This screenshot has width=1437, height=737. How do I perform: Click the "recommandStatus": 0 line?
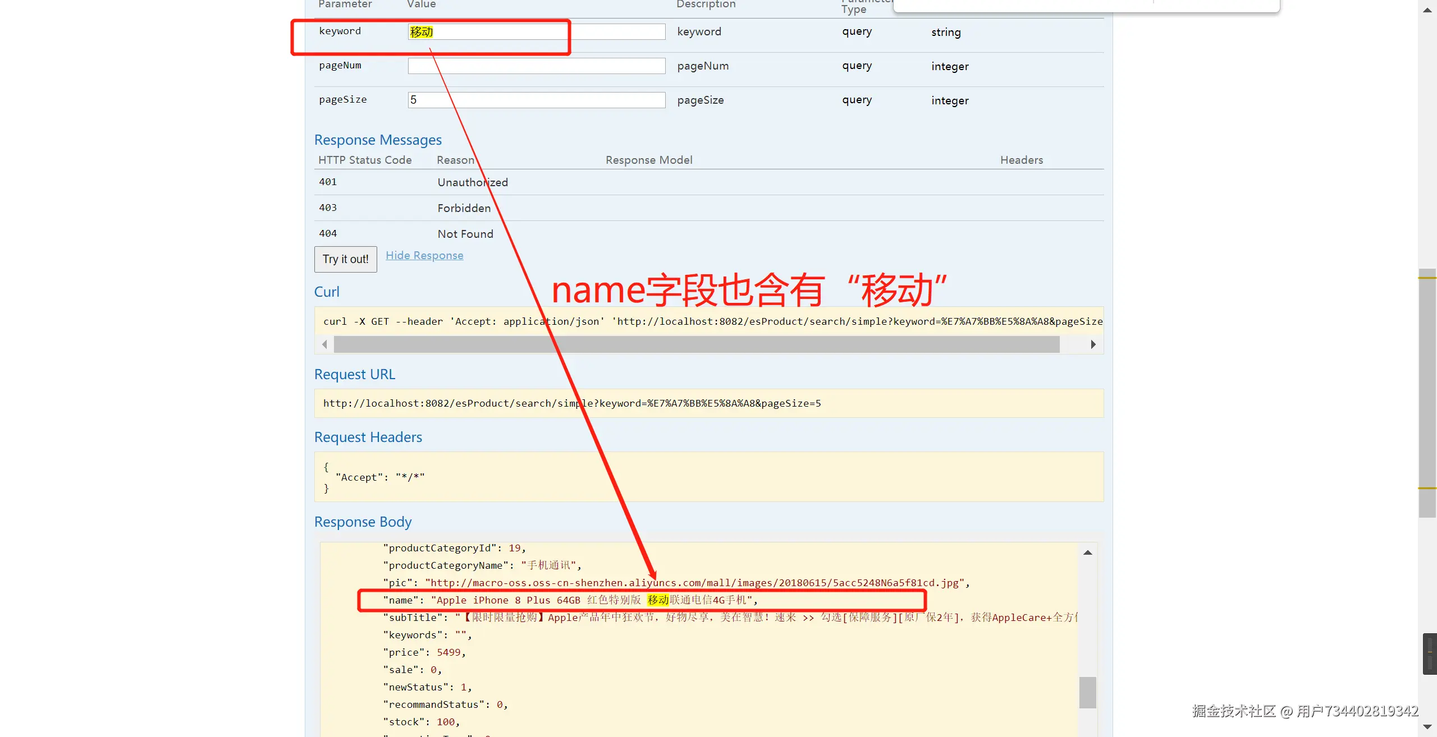click(446, 704)
